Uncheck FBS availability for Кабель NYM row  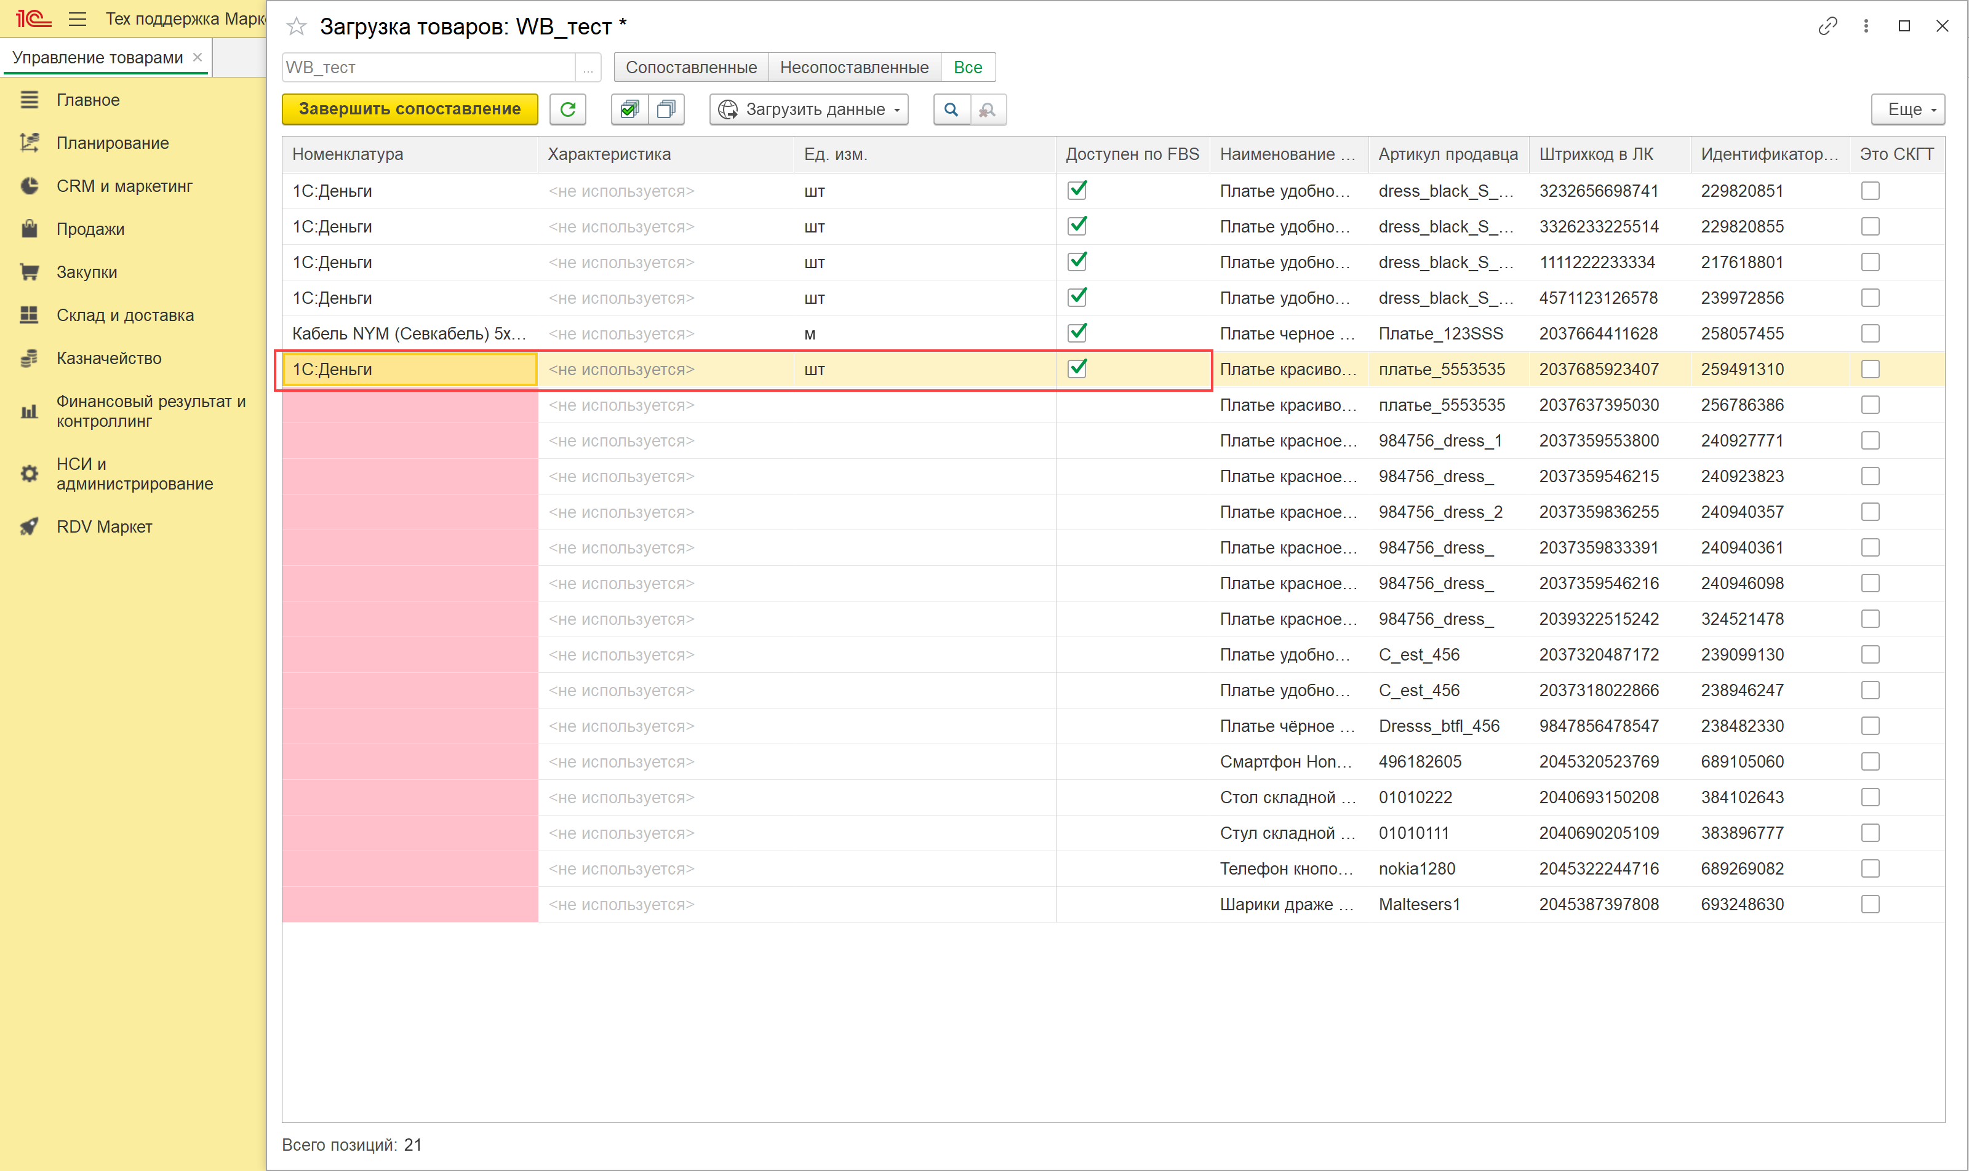1077,333
